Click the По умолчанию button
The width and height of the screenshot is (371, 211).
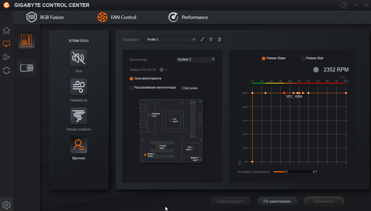coord(277,201)
